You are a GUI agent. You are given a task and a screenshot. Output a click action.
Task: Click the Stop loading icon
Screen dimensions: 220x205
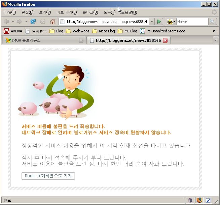coord(43,22)
